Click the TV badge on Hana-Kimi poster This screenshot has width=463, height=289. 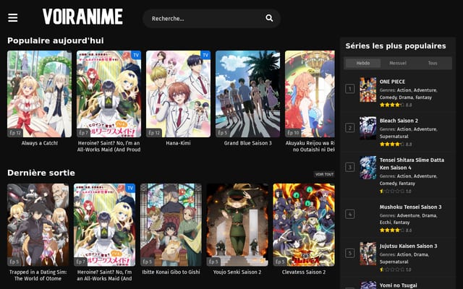point(205,55)
